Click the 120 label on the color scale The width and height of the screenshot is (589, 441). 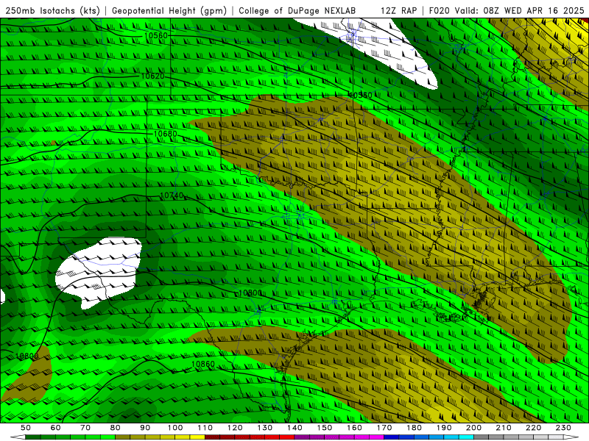pos(235,428)
